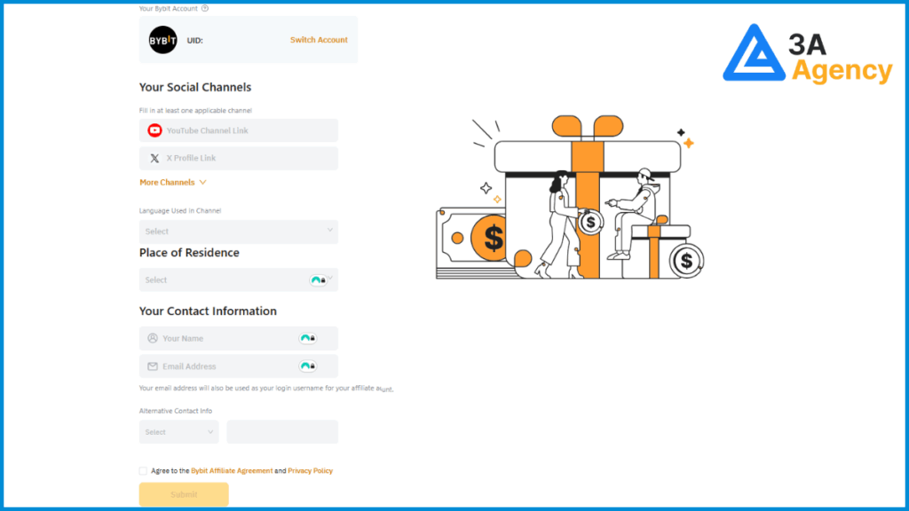Open Place of Residence select dropdown
This screenshot has width=909, height=511.
(x=238, y=279)
